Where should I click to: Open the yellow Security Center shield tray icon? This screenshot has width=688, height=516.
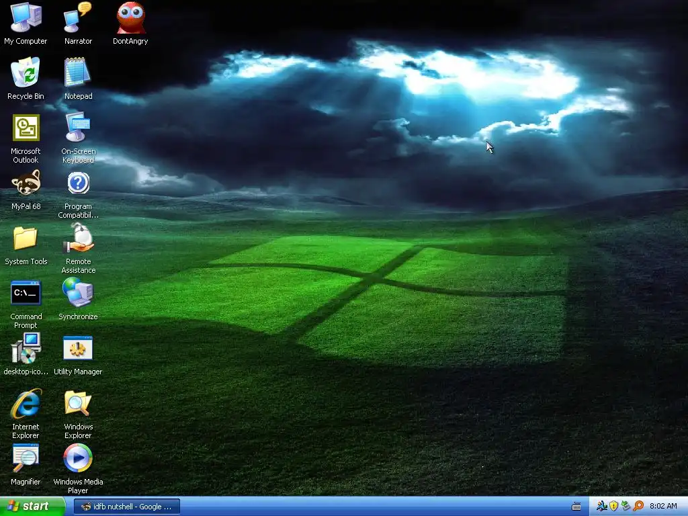pyautogui.click(x=613, y=507)
